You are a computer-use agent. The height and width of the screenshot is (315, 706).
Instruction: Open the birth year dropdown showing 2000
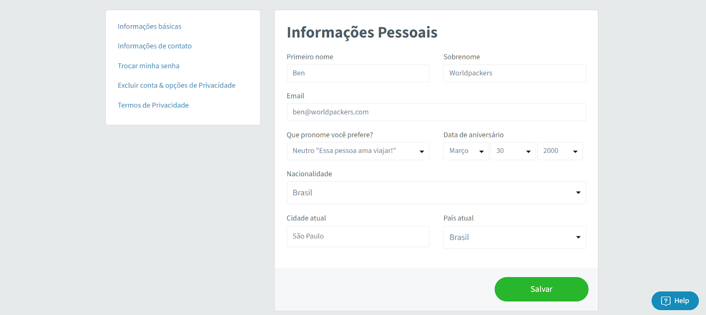(x=560, y=151)
